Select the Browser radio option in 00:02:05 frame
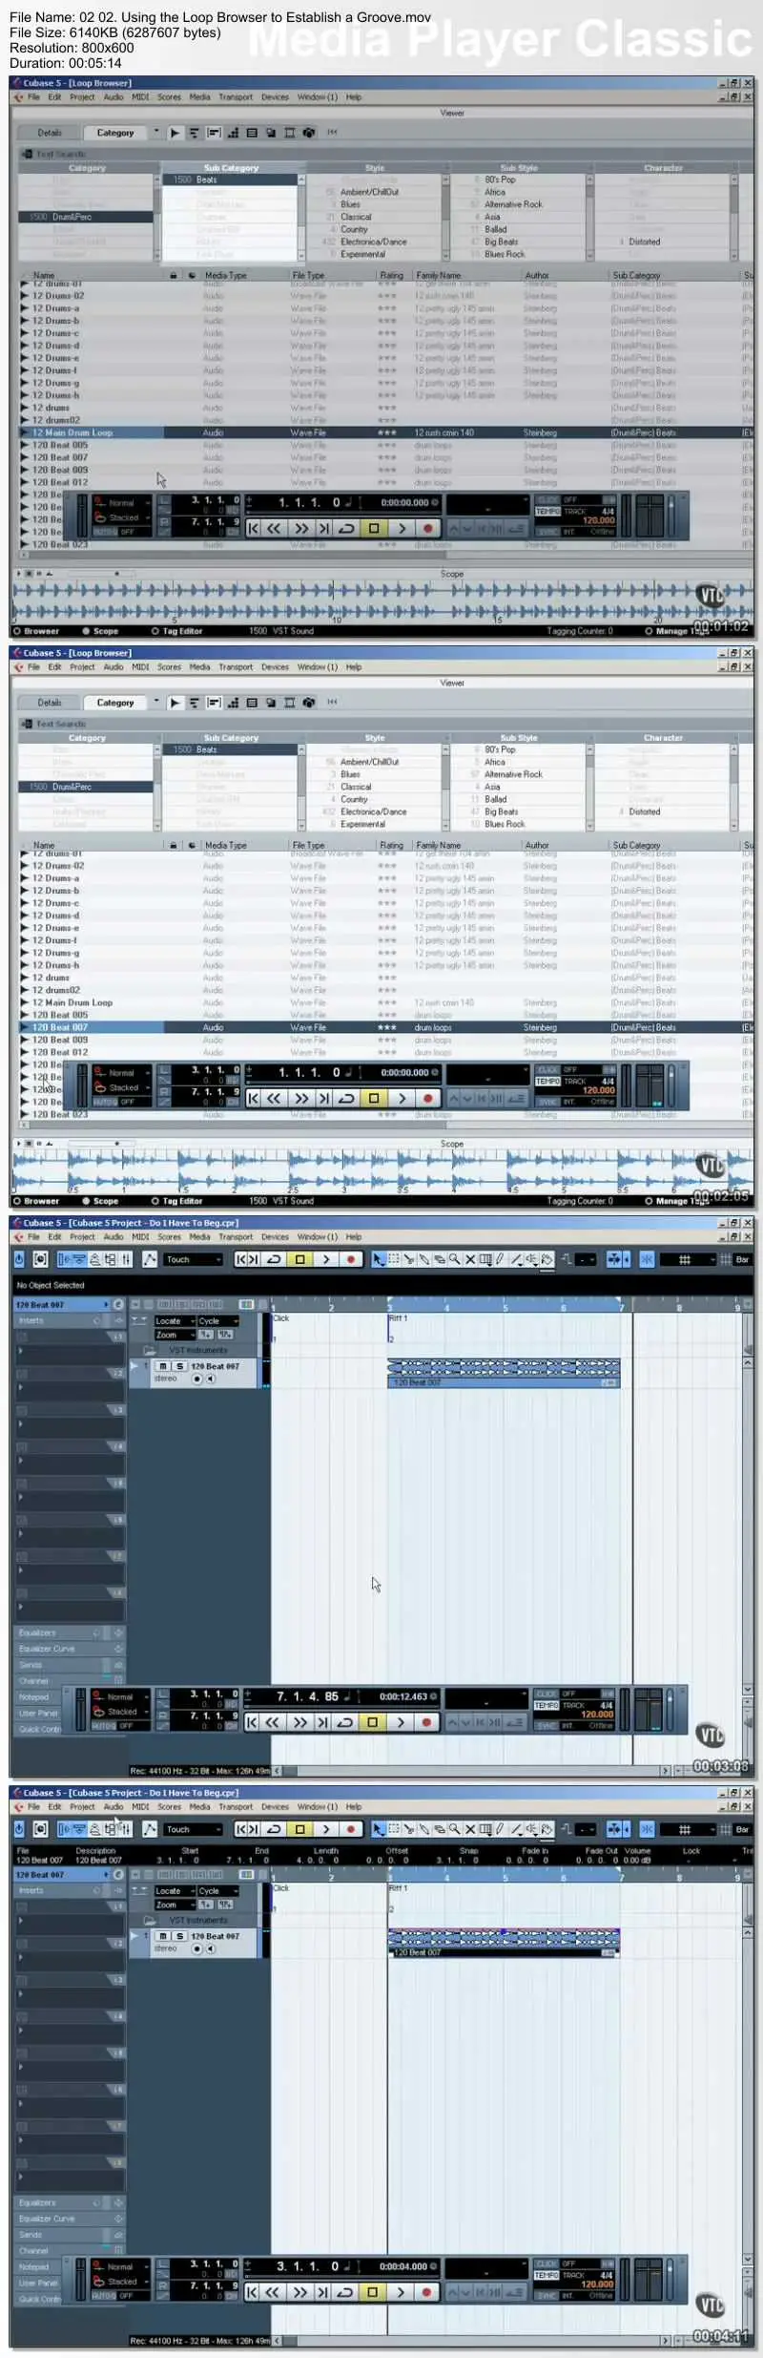763x2358 pixels. [x=36, y=1201]
